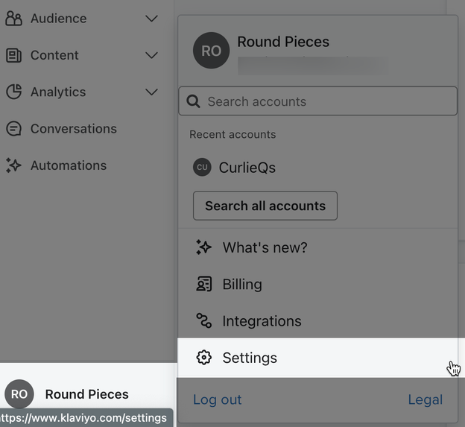Open Conversations from the sidebar

tap(73, 129)
